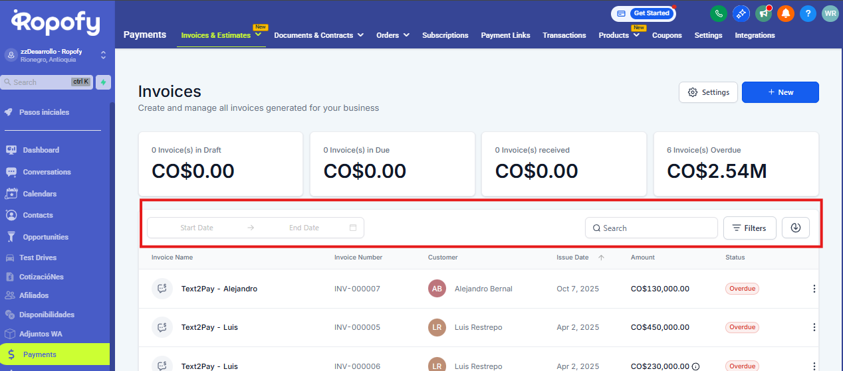843x371 pixels.
Task: Switch the zzDesarrollo - Ropofy account selector
Action: (103, 55)
